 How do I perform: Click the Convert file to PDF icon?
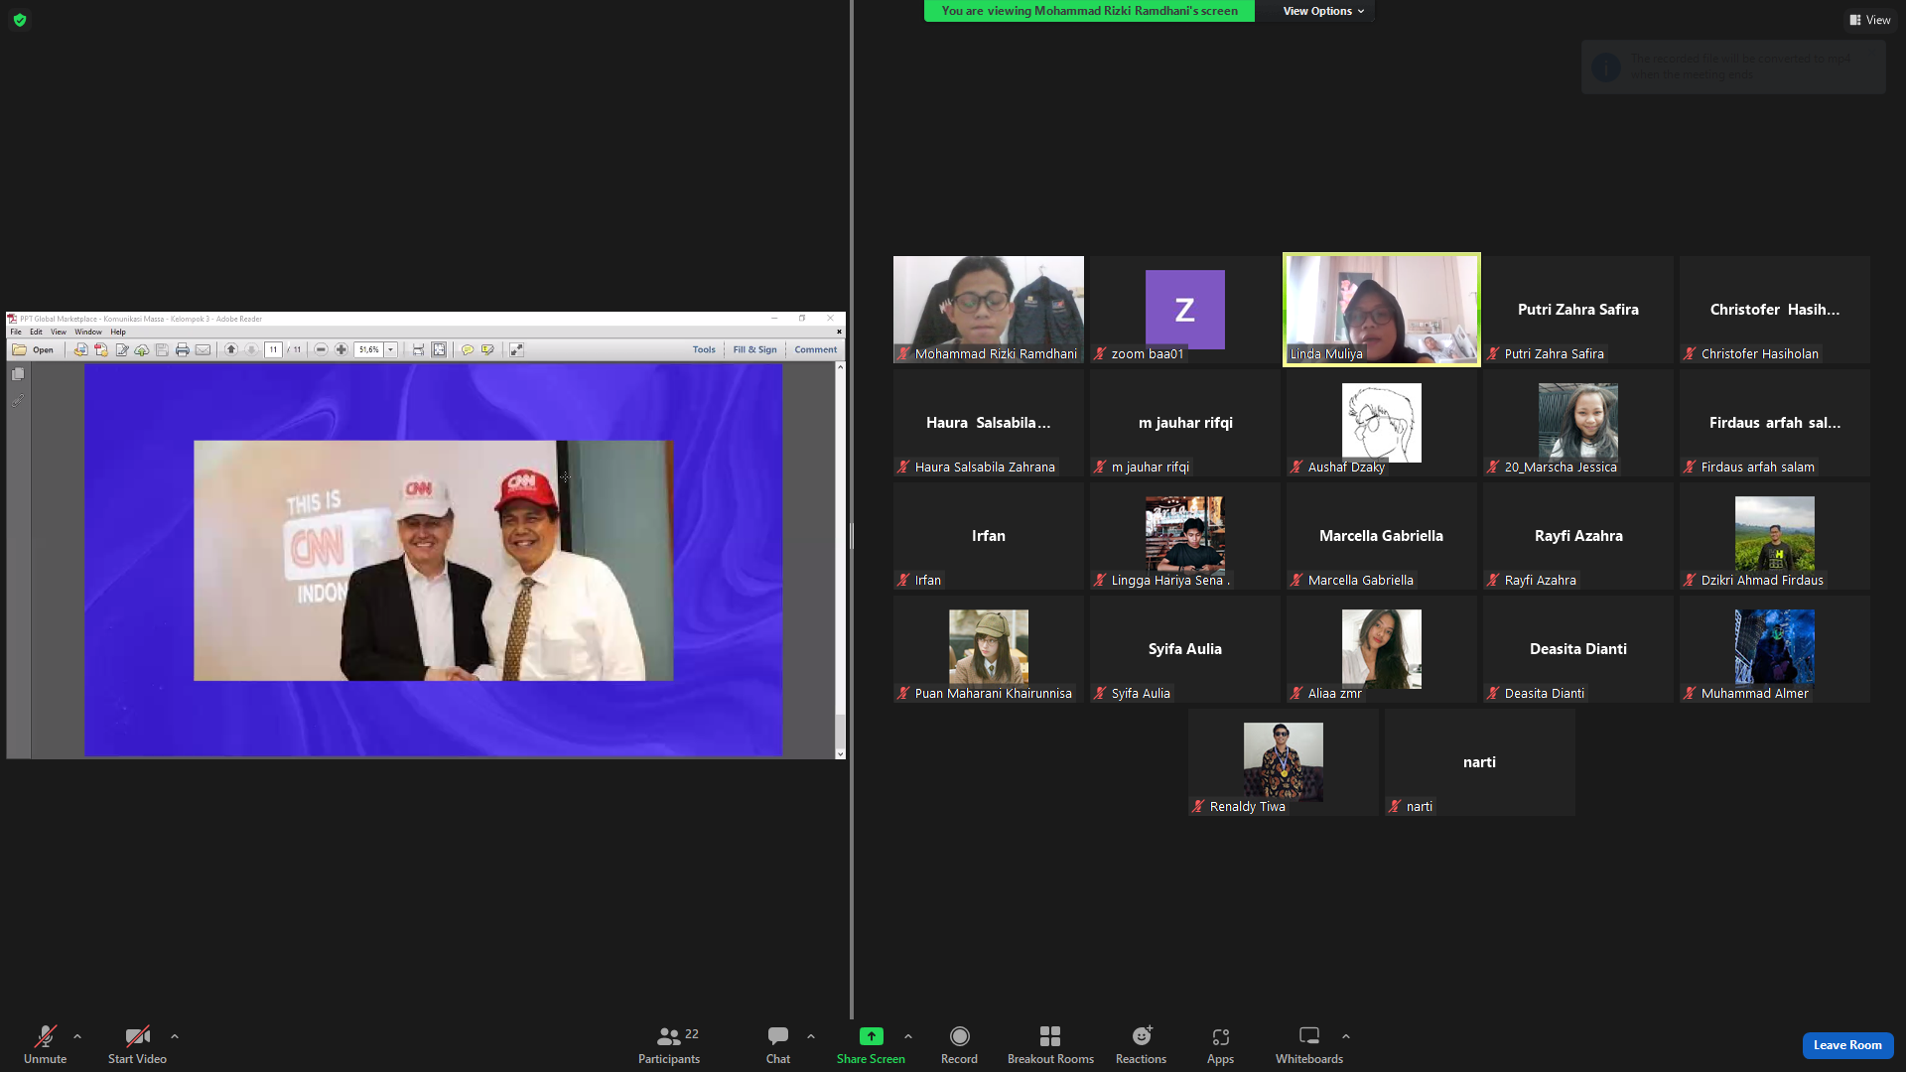80,349
